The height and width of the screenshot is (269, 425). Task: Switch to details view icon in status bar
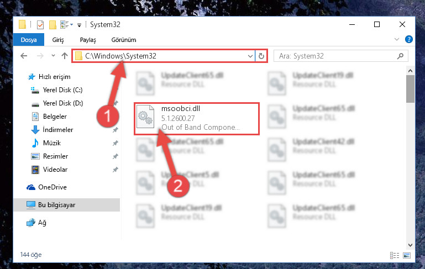point(395,255)
